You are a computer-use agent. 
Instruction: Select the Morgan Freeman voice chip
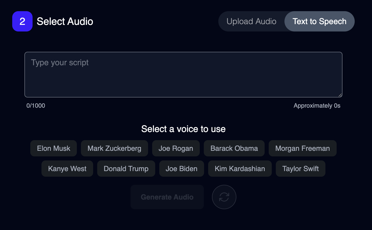[x=303, y=148]
